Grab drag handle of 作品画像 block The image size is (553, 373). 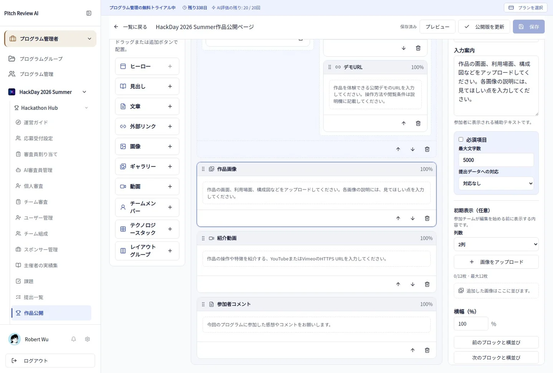(203, 169)
